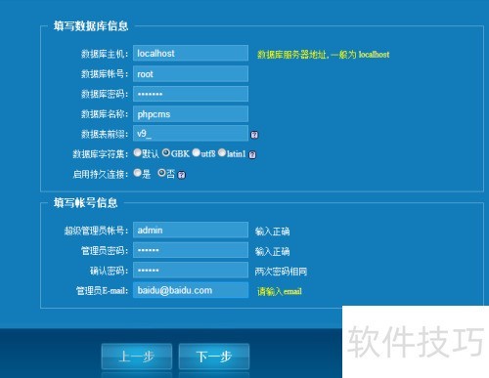Viewport: 489px width, 378px height.
Task: Click the 启用持久连接 label
Action: click(x=100, y=174)
